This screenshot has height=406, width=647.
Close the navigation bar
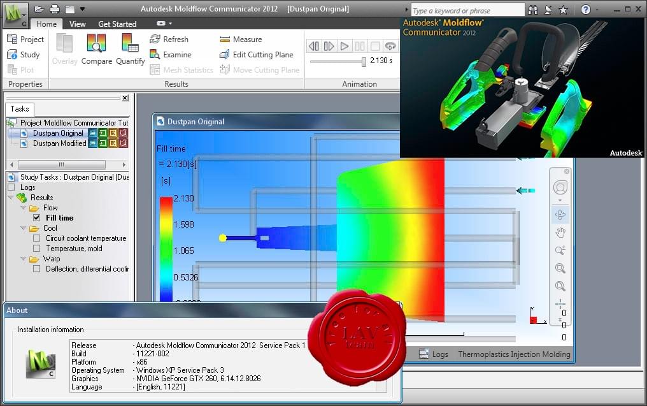pyautogui.click(x=567, y=171)
